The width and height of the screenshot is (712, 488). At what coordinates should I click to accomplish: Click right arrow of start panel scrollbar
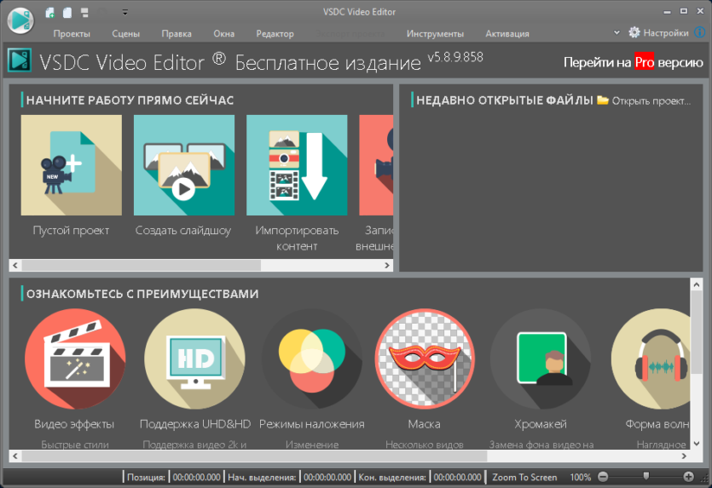pyautogui.click(x=387, y=266)
